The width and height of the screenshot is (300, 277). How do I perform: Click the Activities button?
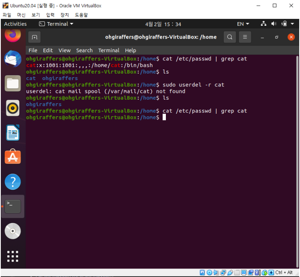pos(15,24)
